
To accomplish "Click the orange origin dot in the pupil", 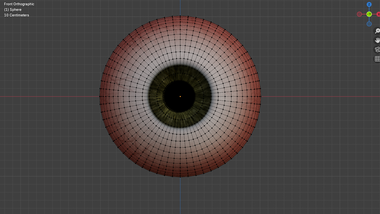I will click(x=180, y=97).
